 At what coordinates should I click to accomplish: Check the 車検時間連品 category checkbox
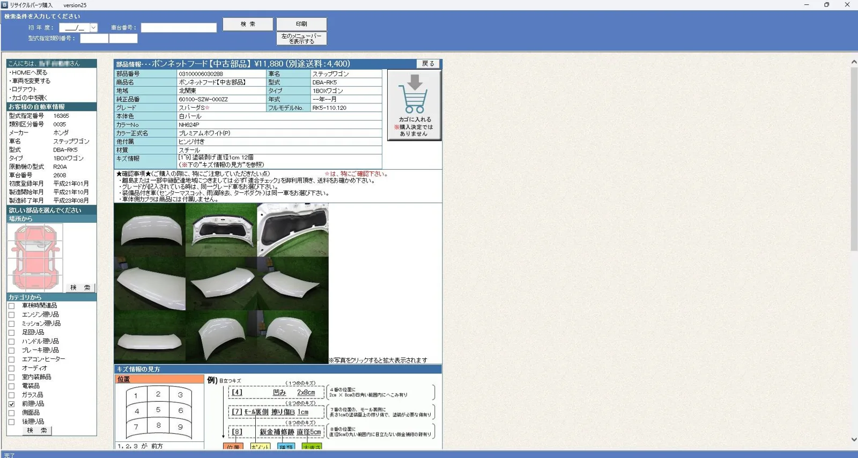pyautogui.click(x=11, y=306)
